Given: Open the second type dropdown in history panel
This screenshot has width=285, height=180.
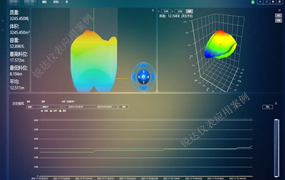Looking at the screenshot, I should (x=50, y=107).
